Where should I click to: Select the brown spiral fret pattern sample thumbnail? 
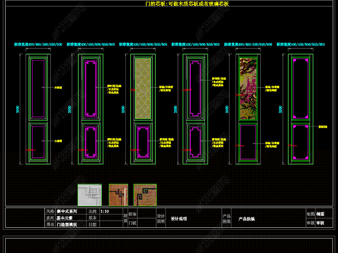(x=145, y=195)
